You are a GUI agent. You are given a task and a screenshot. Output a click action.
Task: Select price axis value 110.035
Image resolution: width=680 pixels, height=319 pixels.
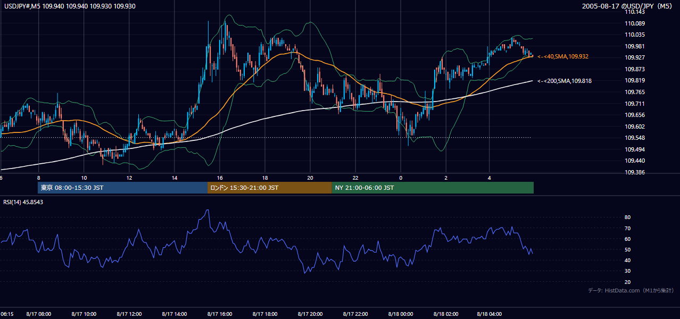click(x=635, y=35)
